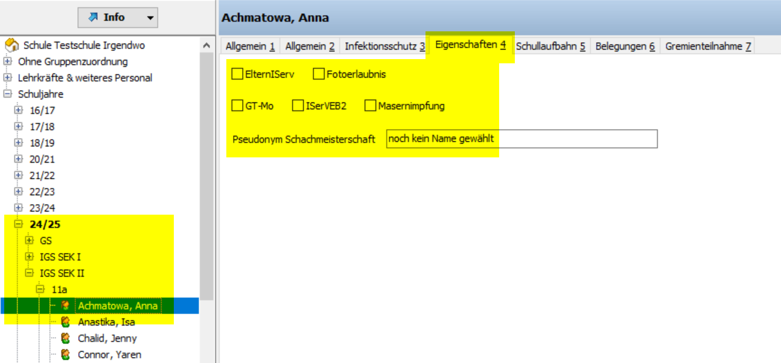
Task: Click the blue arrow icon on Info button
Action: [93, 17]
